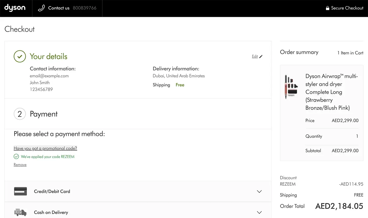368x218 pixels.
Task: Click the green Free shipping value
Action: [x=180, y=85]
